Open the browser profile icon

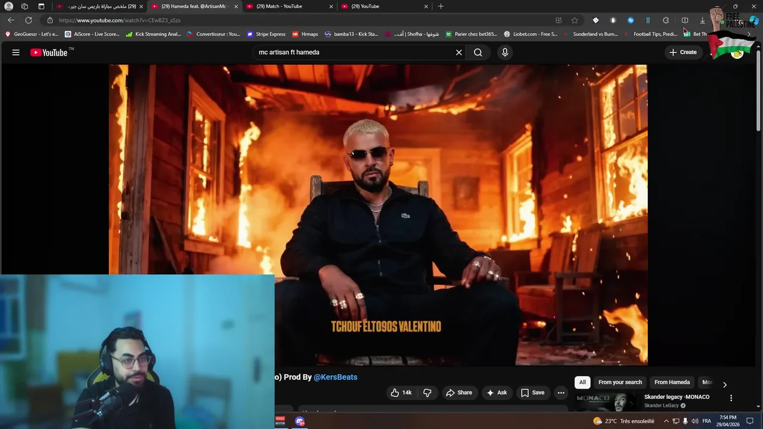click(8, 6)
